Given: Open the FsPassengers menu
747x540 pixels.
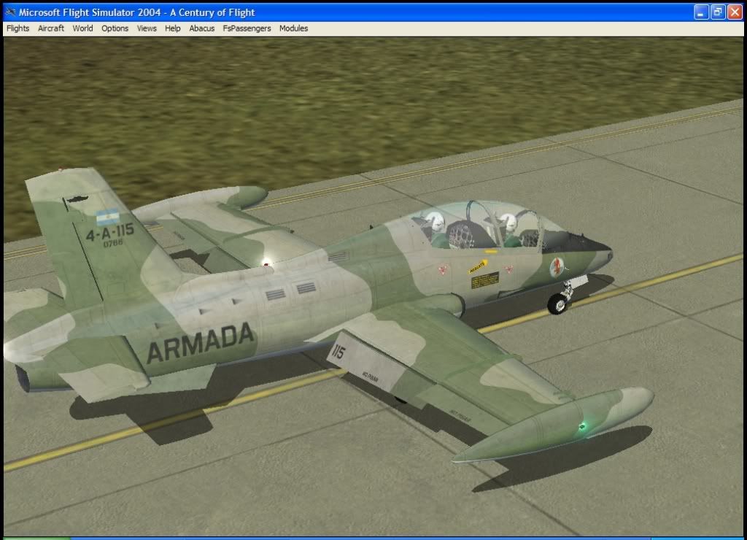Looking at the screenshot, I should coord(247,28).
